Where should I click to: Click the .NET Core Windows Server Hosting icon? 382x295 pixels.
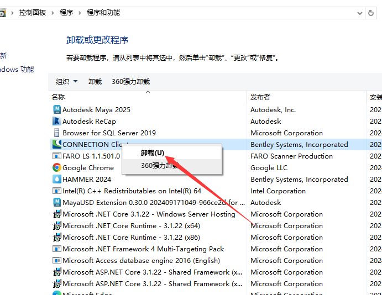click(57, 214)
